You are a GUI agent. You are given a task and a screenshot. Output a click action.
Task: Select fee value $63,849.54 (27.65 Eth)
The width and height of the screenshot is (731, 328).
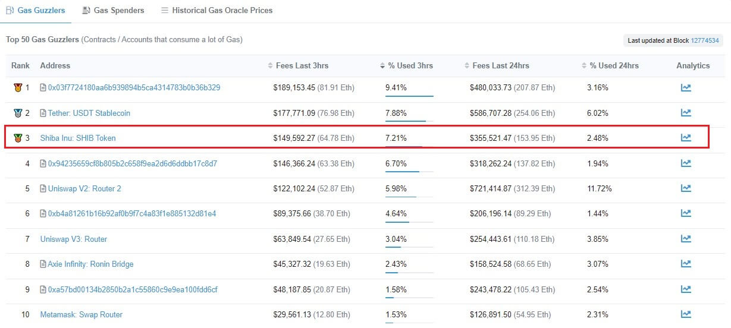click(x=312, y=239)
